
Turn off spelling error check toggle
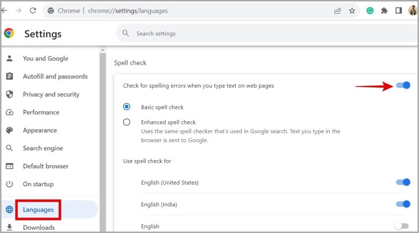point(403,85)
